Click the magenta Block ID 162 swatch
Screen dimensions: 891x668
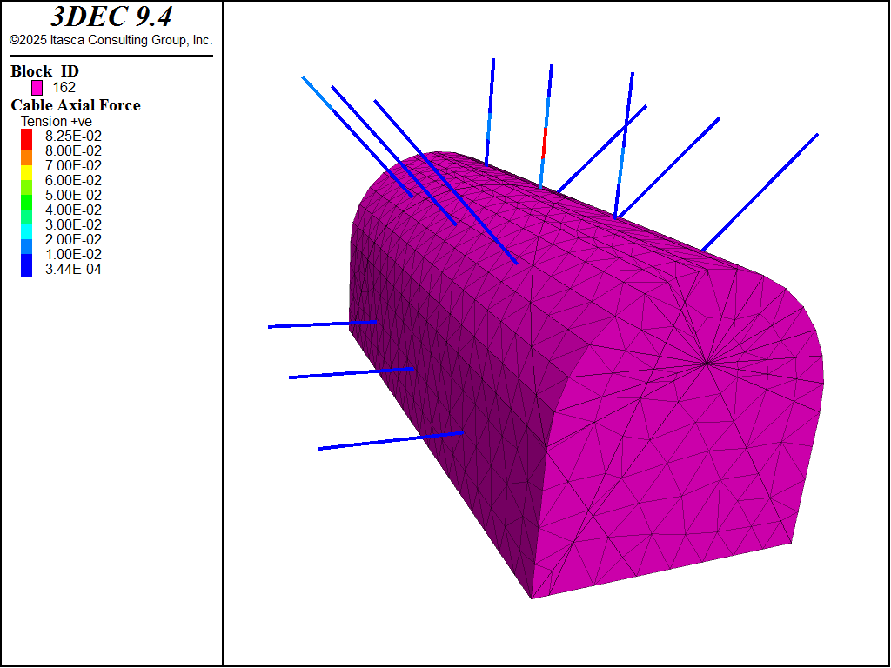(x=37, y=88)
